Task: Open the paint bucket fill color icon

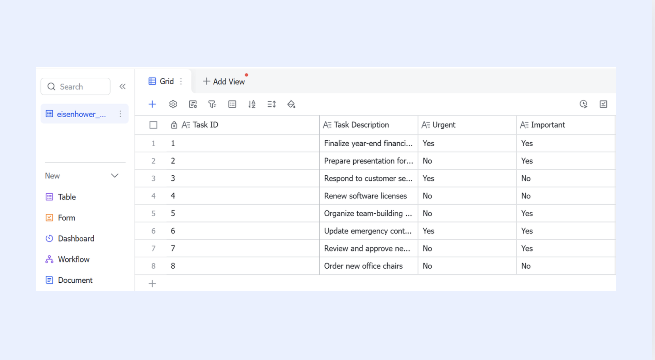Action: [291, 104]
